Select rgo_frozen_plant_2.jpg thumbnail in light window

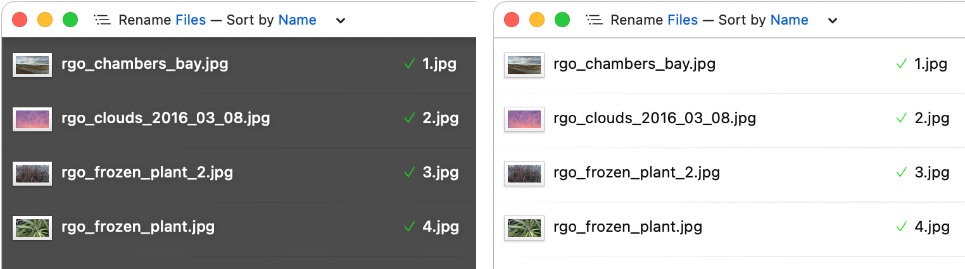point(524,173)
